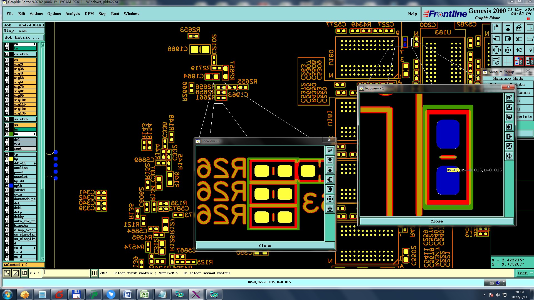534x300 pixels.
Task: Toggle visibility checkbox for layer rout
Action: pyautogui.click(x=7, y=149)
